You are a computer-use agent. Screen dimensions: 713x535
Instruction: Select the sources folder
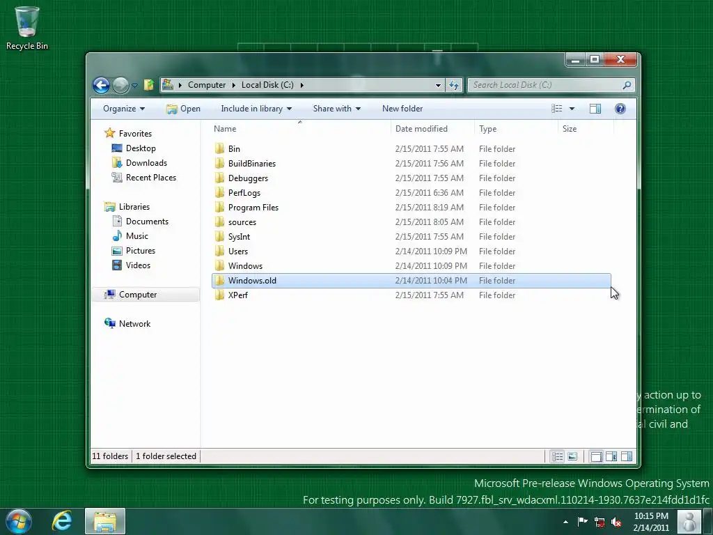click(242, 222)
